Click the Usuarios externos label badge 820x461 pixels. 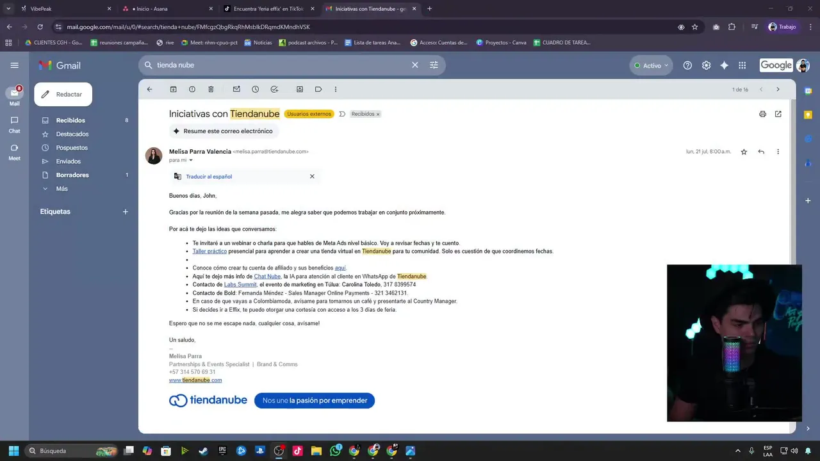click(309, 114)
